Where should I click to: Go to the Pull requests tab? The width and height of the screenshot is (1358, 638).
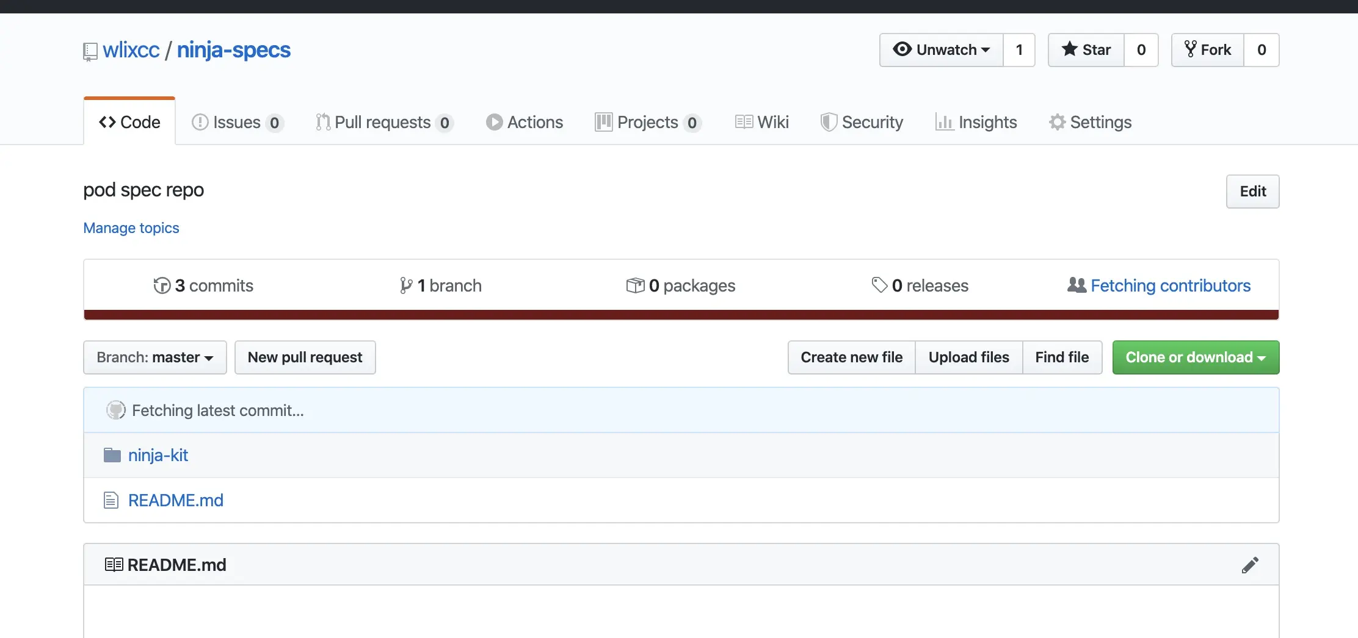coord(385,122)
